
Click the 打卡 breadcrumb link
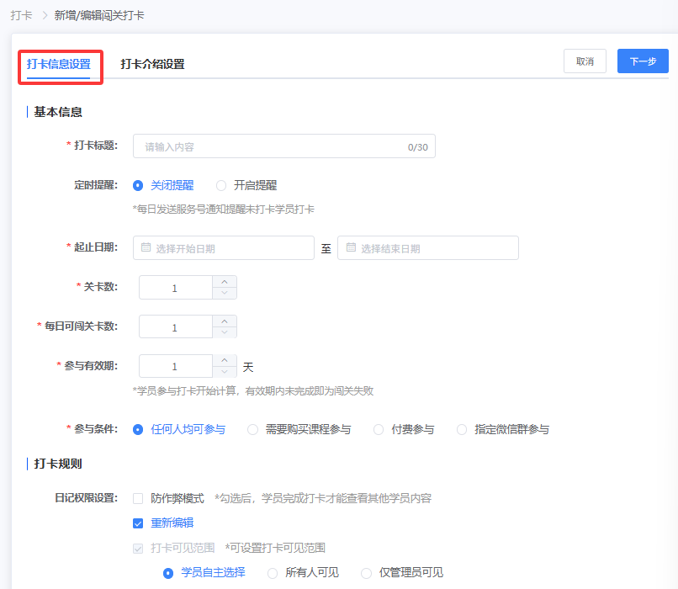tap(21, 15)
